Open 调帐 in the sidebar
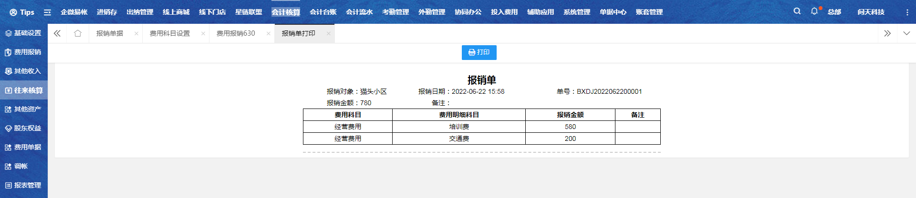The width and height of the screenshot is (916, 198). (24, 166)
